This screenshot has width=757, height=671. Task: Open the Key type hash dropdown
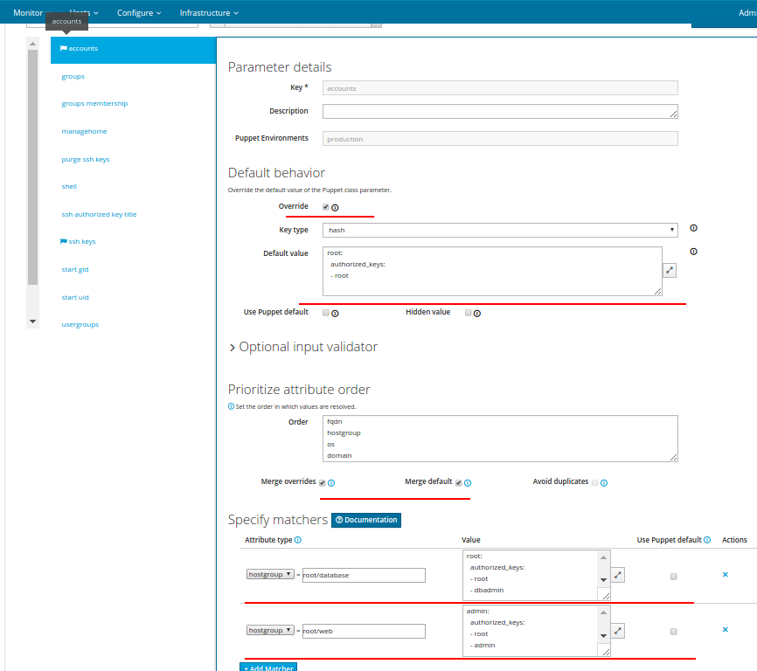(x=500, y=230)
